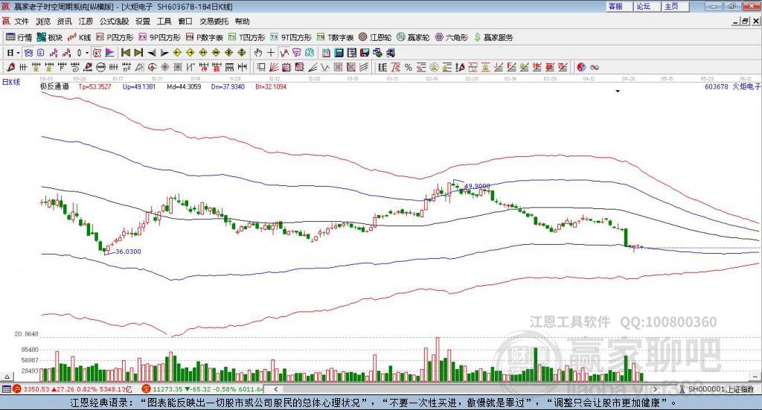Click the 日K线 label
The width and height of the screenshot is (762, 410).
pos(11,82)
